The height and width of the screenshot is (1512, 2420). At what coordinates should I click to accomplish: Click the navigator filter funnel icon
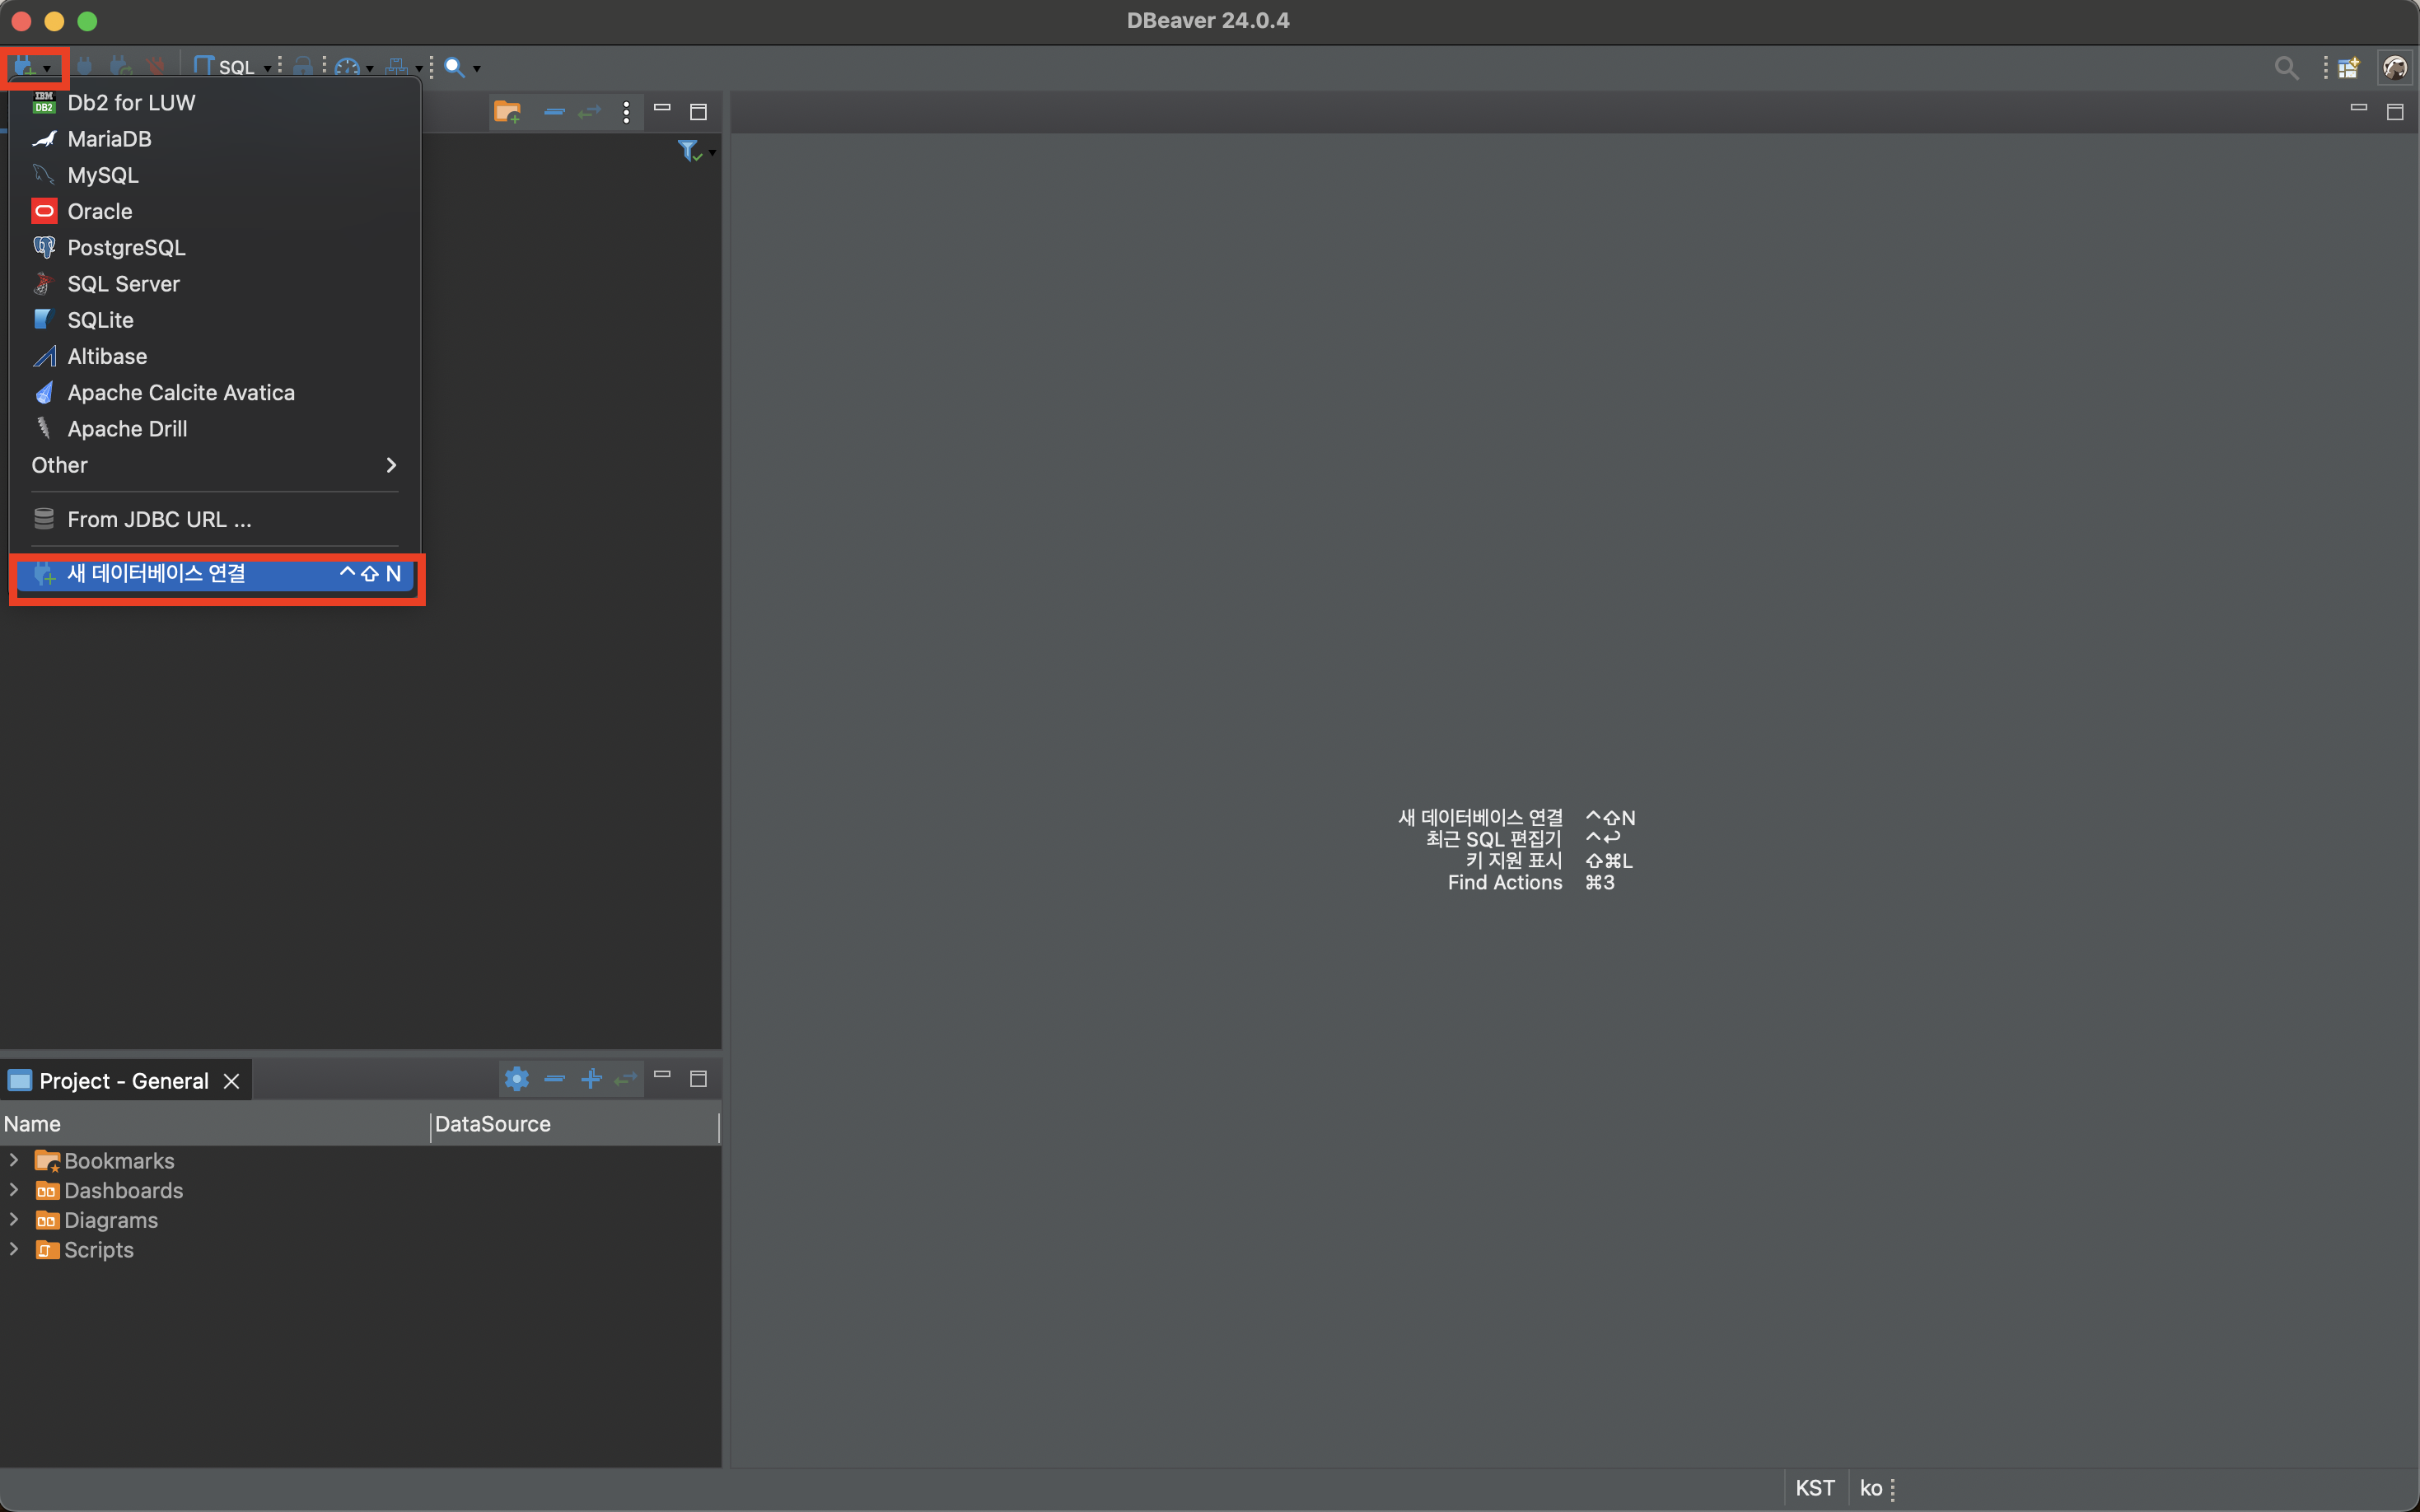tap(689, 150)
